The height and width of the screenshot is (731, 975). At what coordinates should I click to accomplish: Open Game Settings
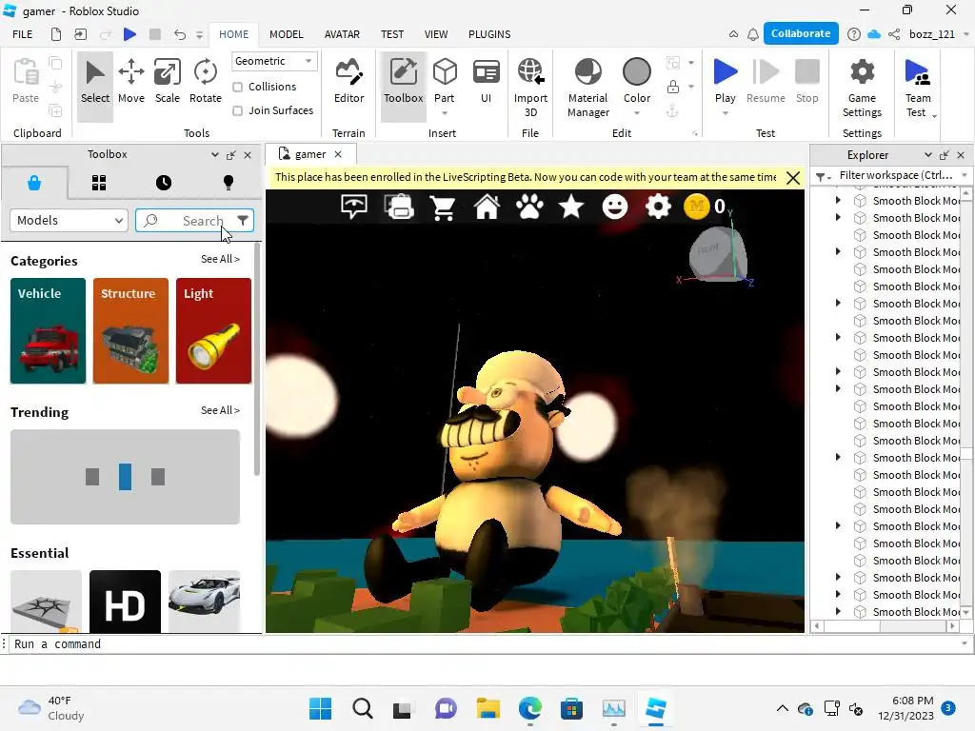point(862,88)
